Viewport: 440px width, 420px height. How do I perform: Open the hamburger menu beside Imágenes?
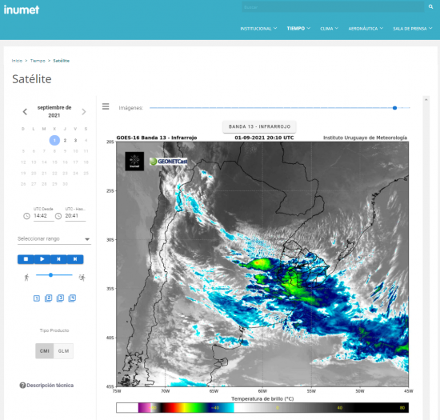tap(106, 106)
